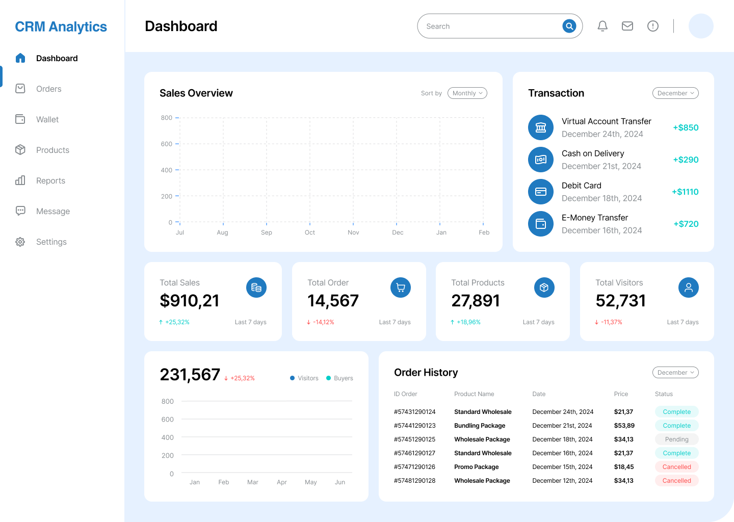Expand the Transaction December dropdown
Image resolution: width=734 pixels, height=522 pixels.
click(x=675, y=93)
